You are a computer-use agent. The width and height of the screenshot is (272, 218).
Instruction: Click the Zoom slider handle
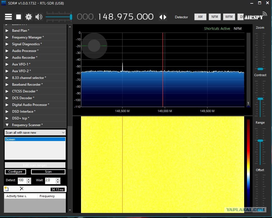click(260, 69)
